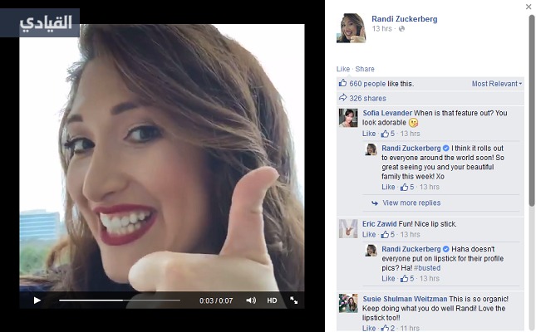
Task: Click the public globe privacy icon
Action: click(401, 29)
